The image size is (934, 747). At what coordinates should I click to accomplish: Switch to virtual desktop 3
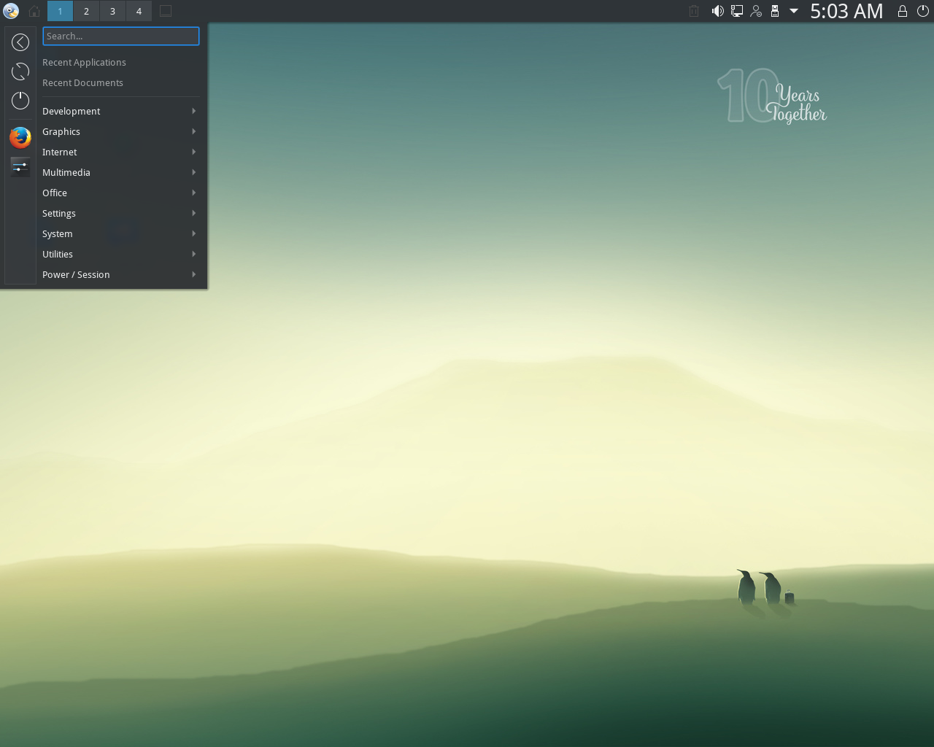[x=112, y=11]
